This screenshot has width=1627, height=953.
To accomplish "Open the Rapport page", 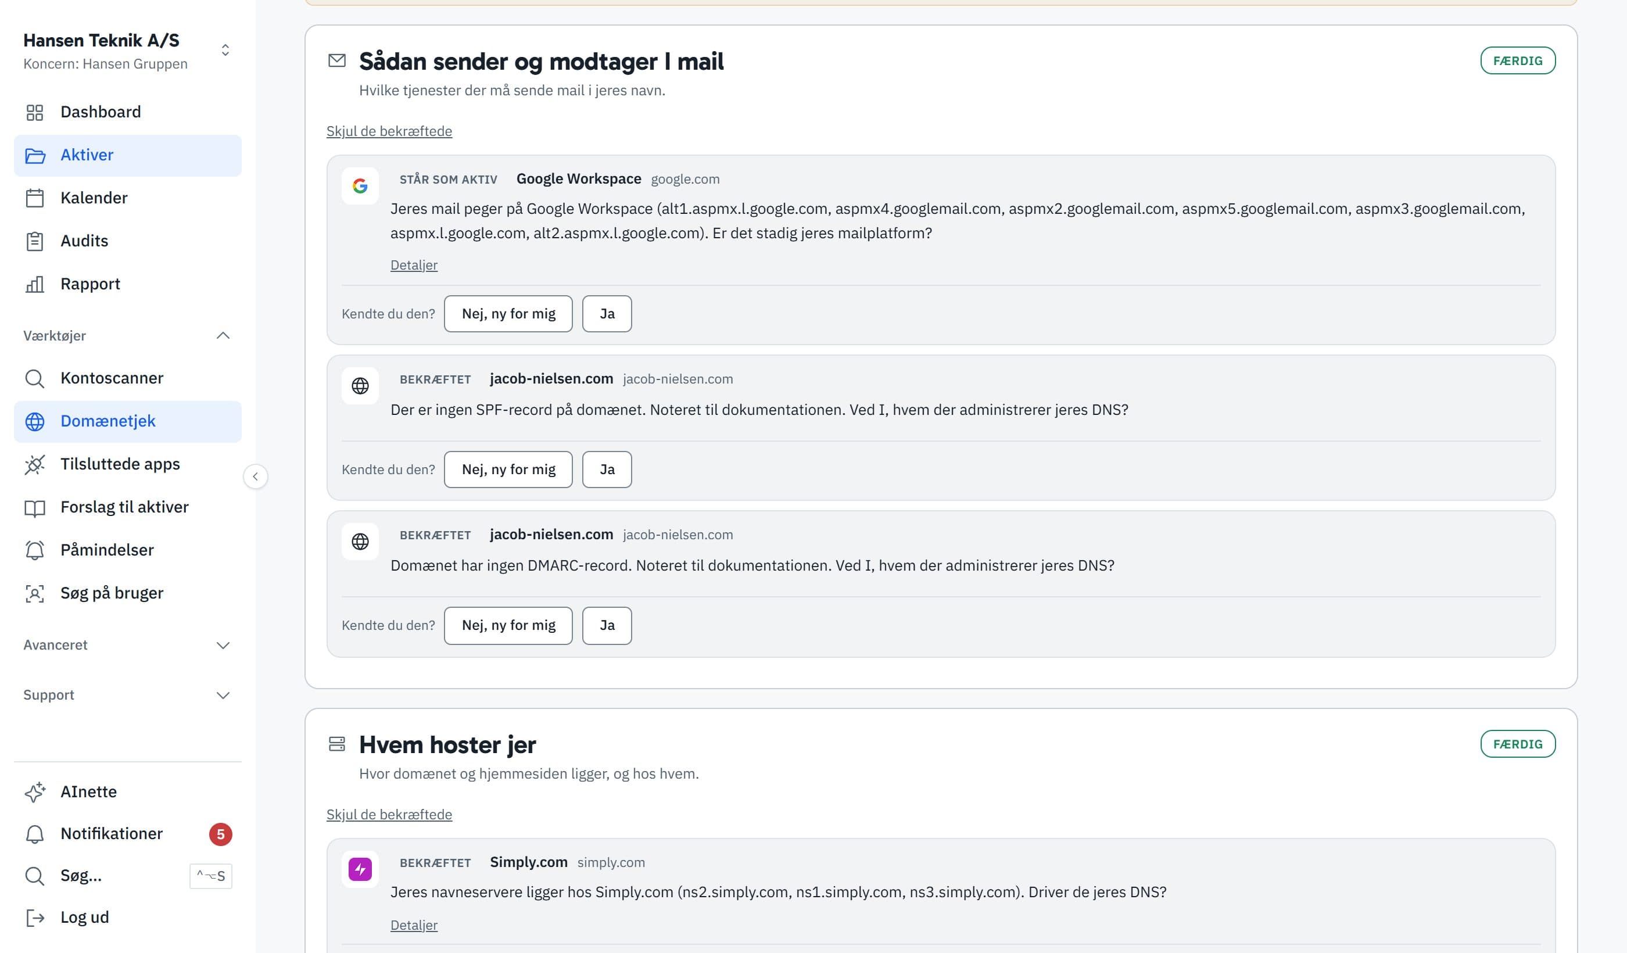I will pyautogui.click(x=128, y=284).
